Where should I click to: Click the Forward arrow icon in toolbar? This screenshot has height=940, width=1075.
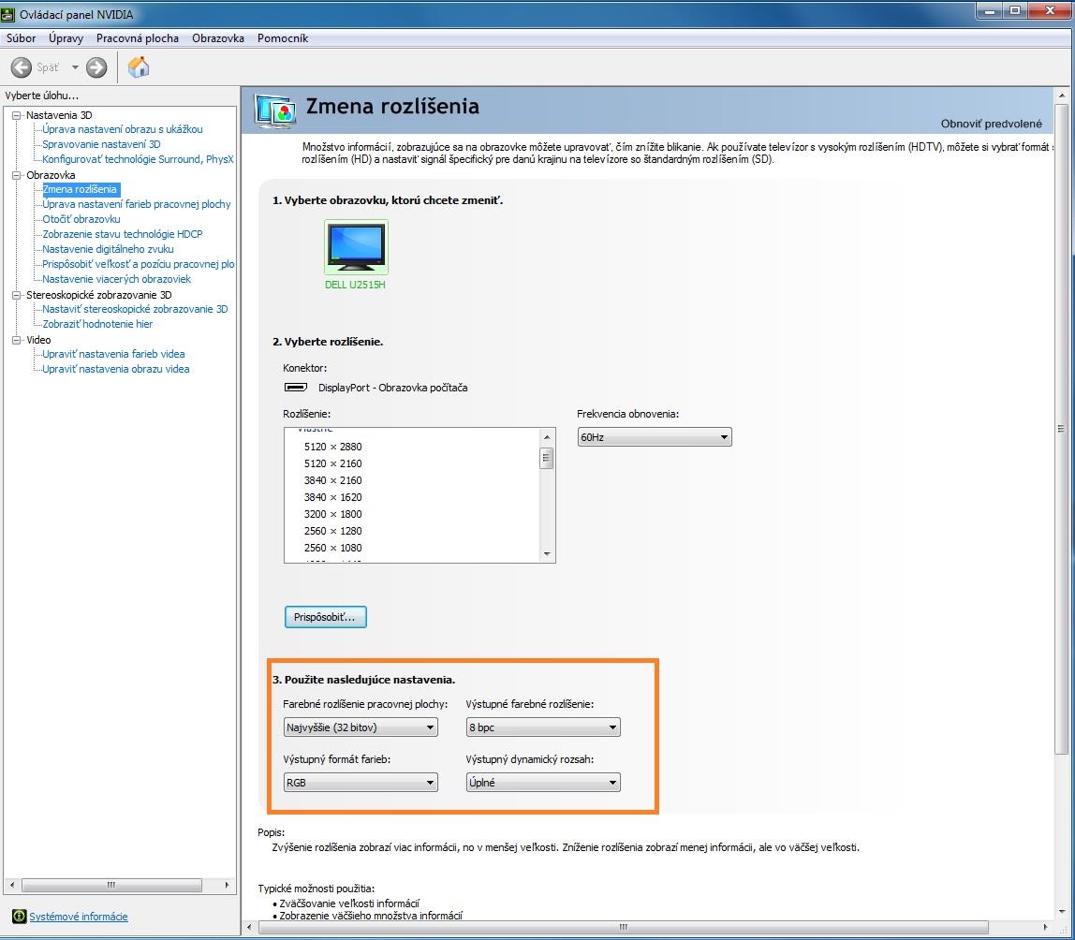[x=96, y=67]
